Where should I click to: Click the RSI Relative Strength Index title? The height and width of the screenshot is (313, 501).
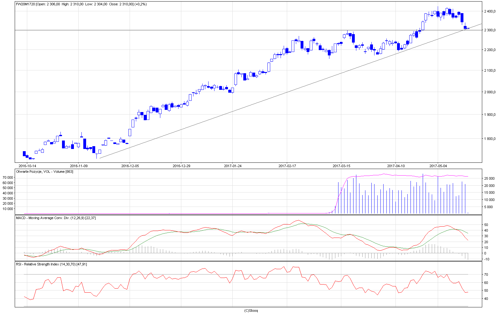tap(51, 264)
